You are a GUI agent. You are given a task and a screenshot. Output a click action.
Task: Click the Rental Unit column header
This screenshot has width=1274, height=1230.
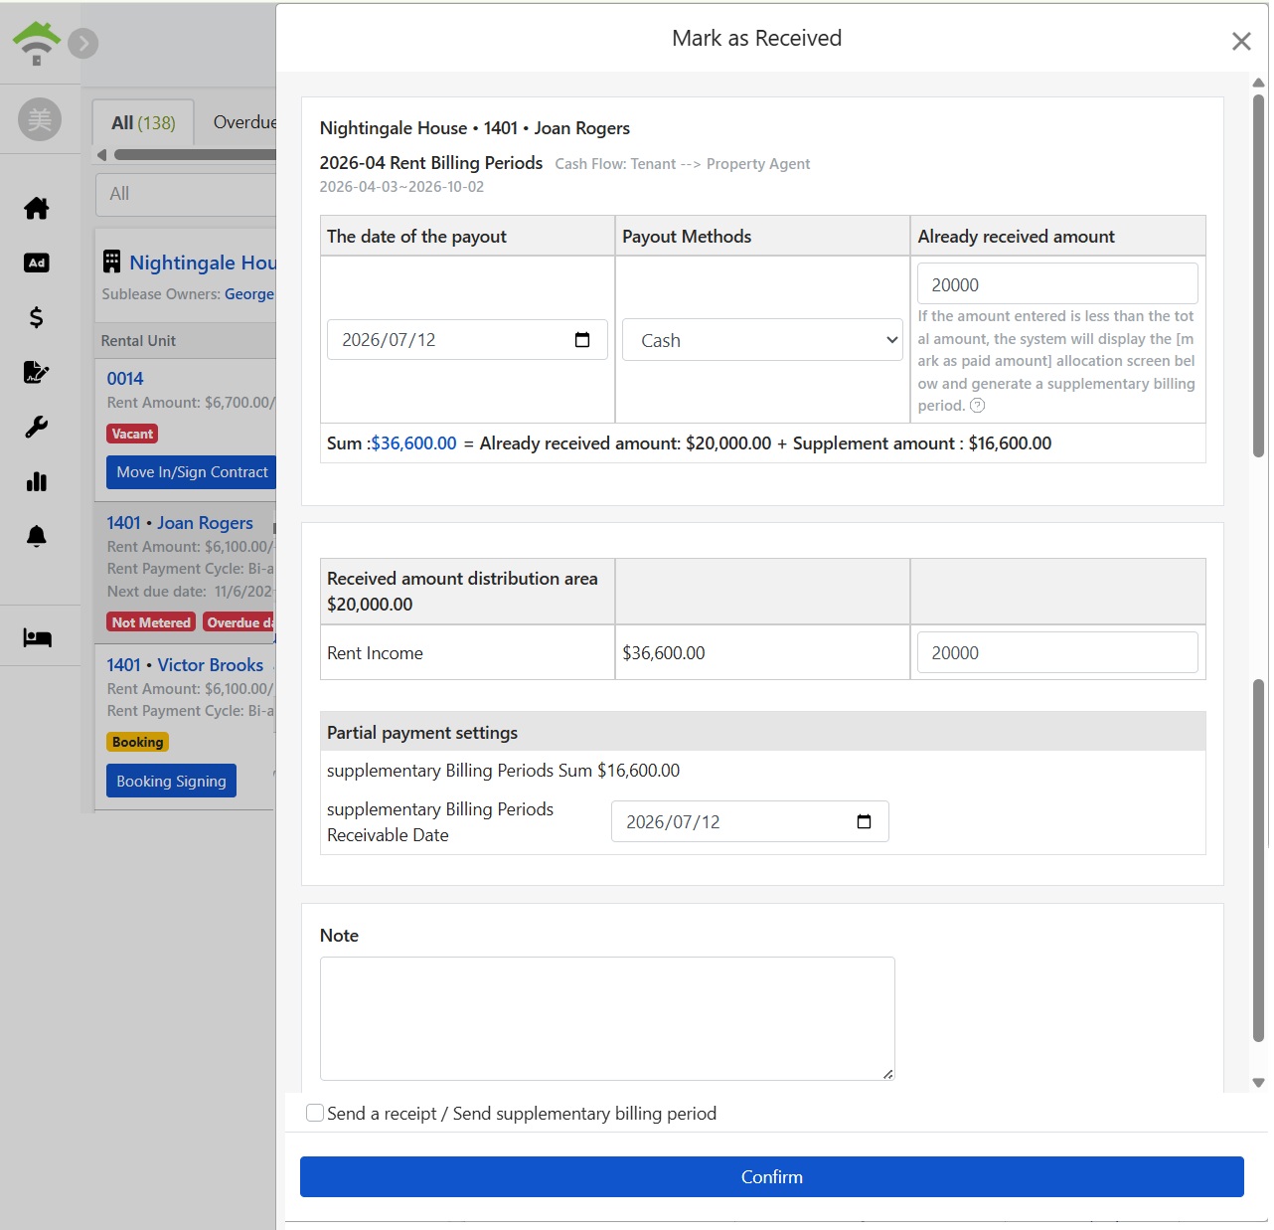click(138, 340)
